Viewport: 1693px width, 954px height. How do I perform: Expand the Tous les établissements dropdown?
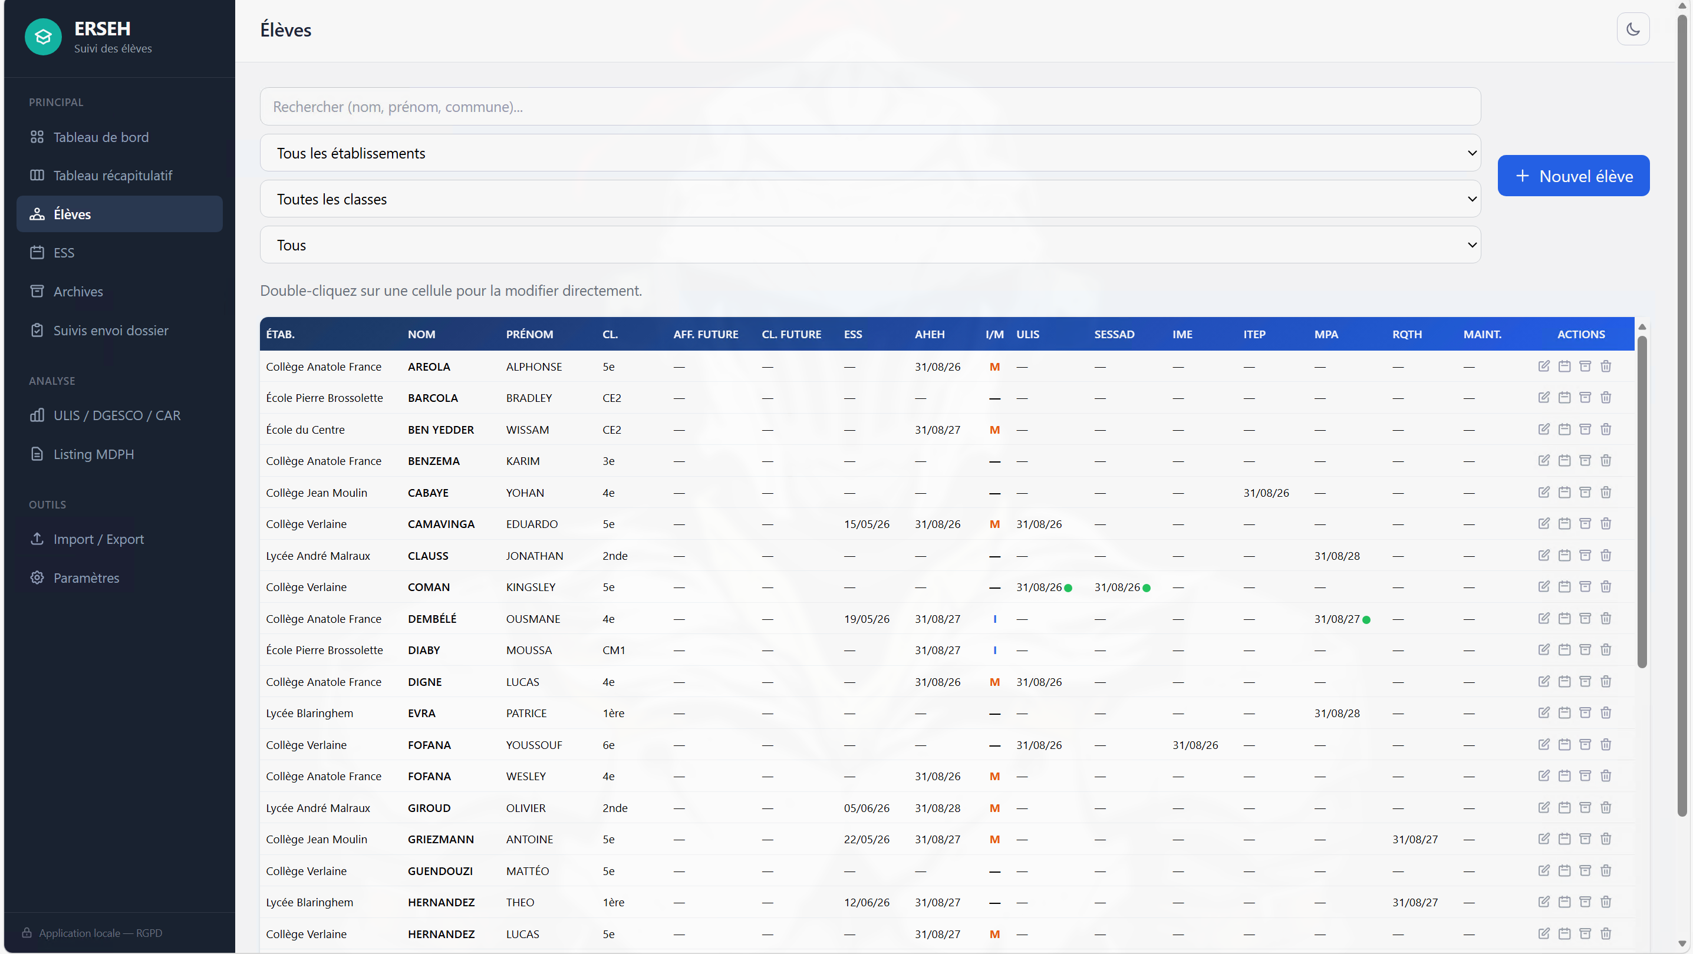pyautogui.click(x=870, y=153)
